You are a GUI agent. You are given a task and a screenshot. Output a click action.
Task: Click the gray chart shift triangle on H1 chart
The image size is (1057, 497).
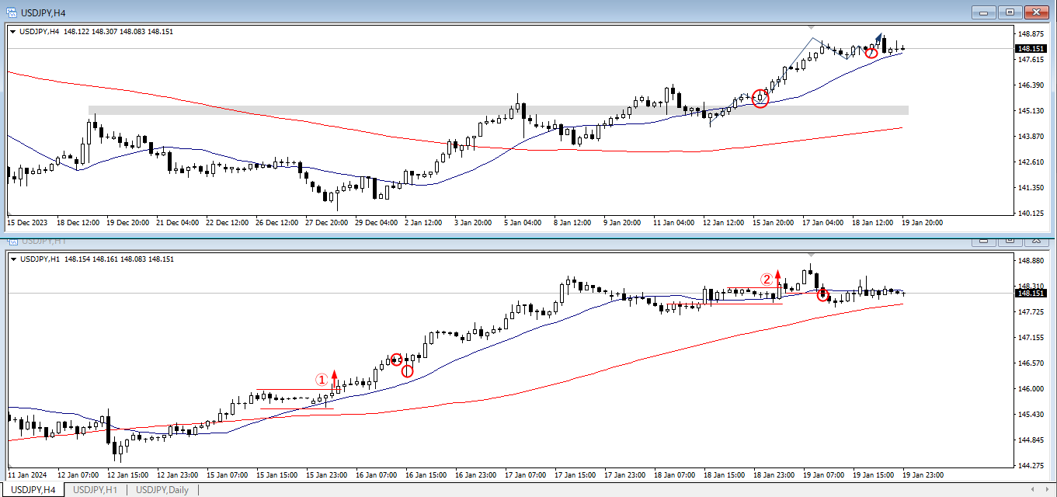[812, 254]
